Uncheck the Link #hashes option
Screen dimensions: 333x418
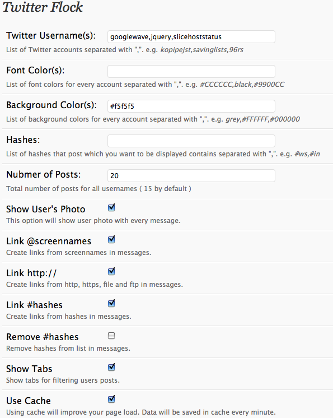(x=111, y=303)
